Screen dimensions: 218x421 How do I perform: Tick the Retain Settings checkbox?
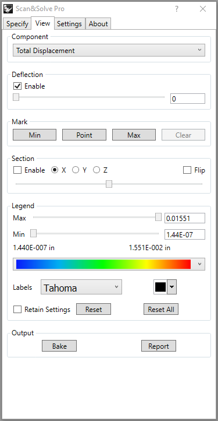click(x=17, y=309)
